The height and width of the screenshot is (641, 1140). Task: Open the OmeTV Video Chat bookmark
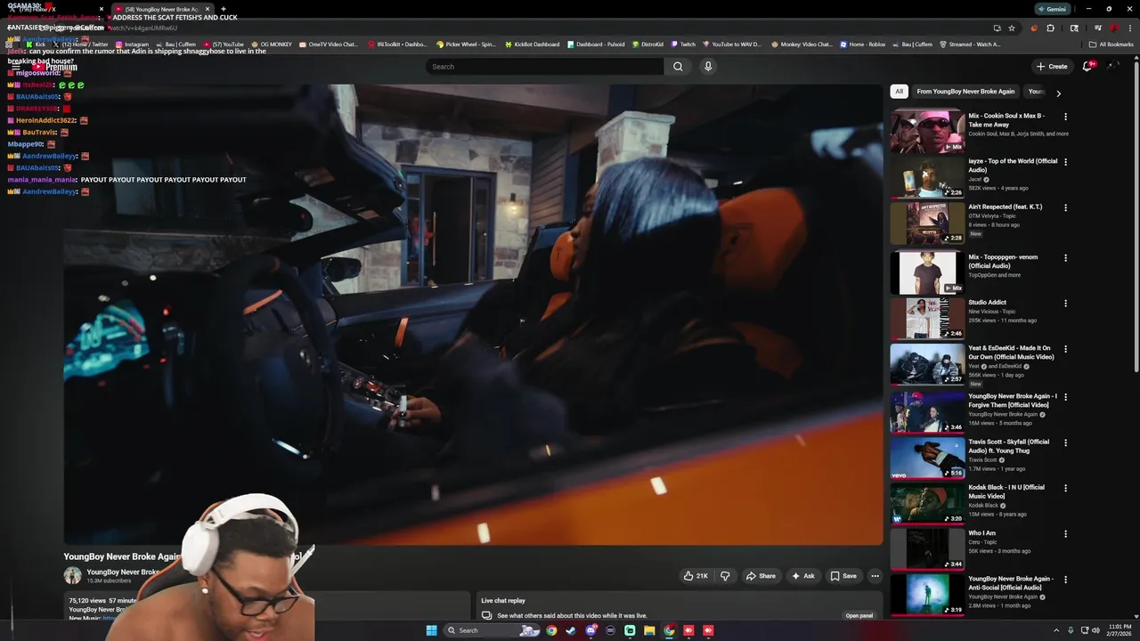pos(328,44)
